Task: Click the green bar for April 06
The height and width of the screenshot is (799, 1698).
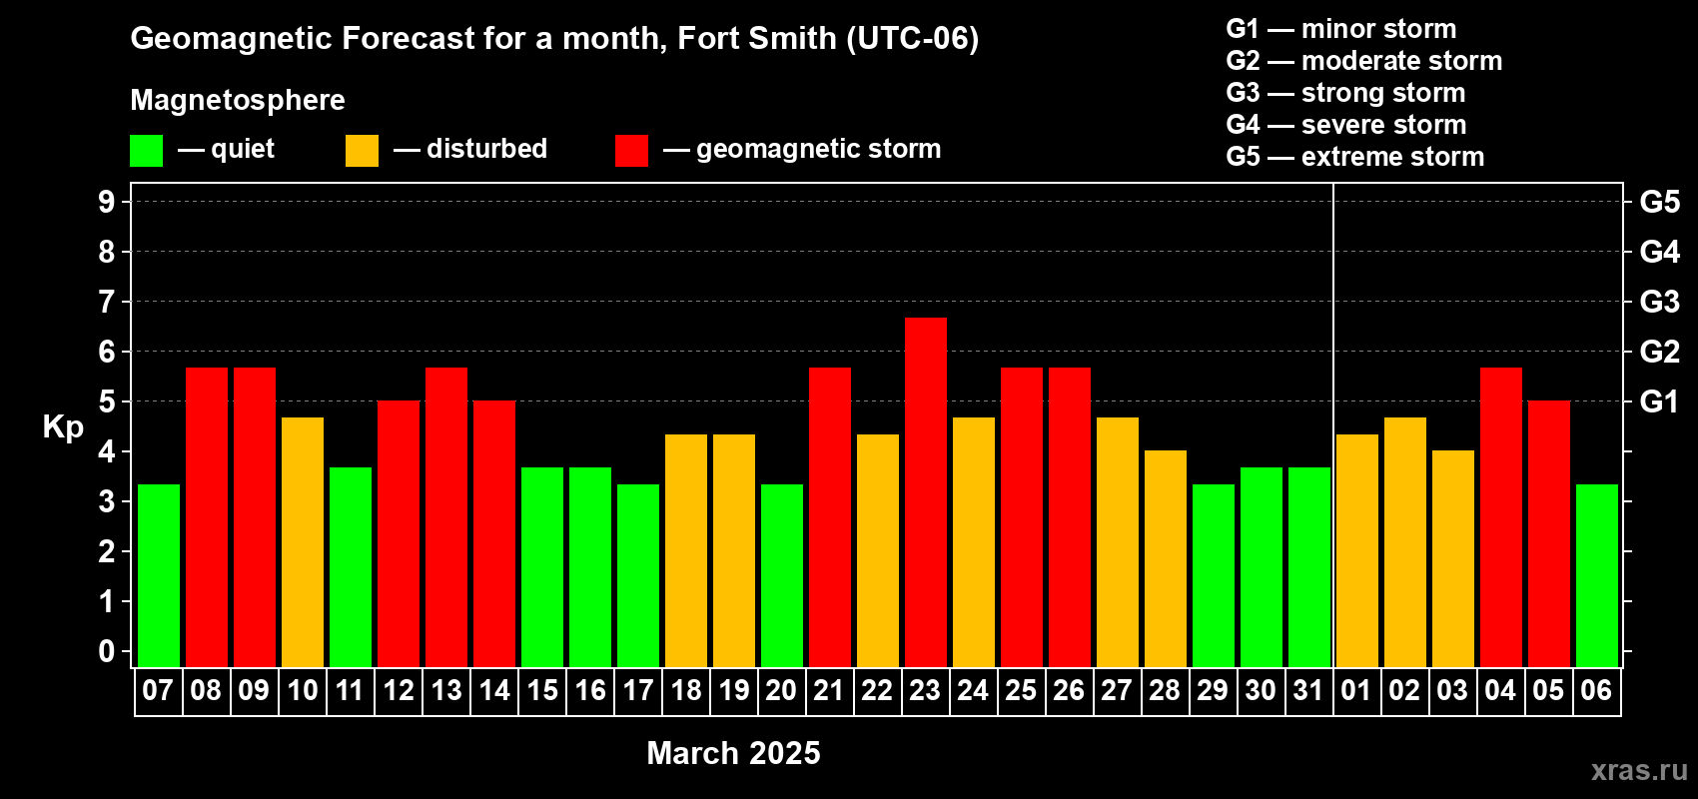Action: [1597, 576]
